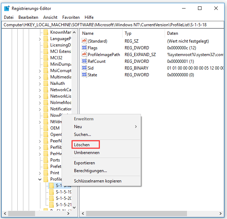This screenshot has width=227, height=219.
Task: Select the KnownMar... folder icon
Action: (x=46, y=32)
